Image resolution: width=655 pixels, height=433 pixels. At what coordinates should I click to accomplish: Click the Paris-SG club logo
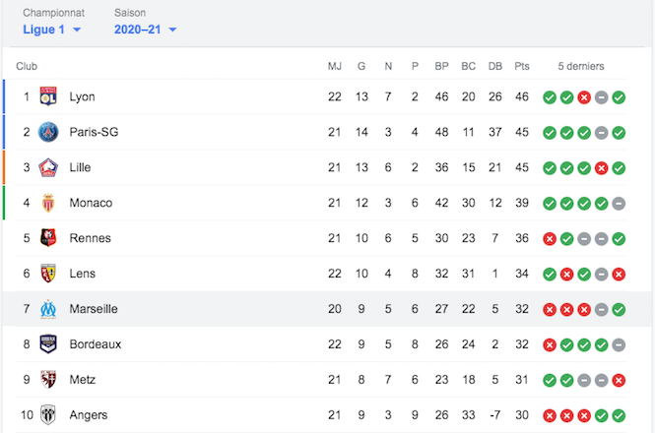point(48,132)
